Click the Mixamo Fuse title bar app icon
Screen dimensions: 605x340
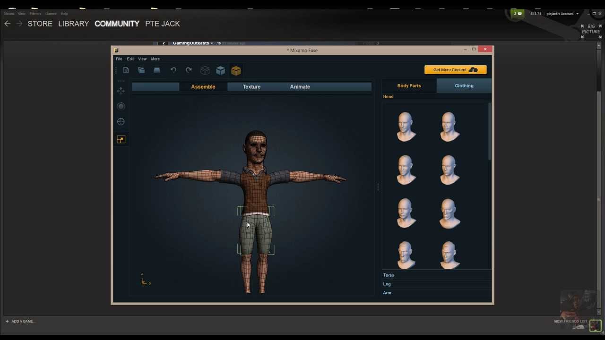coord(116,50)
